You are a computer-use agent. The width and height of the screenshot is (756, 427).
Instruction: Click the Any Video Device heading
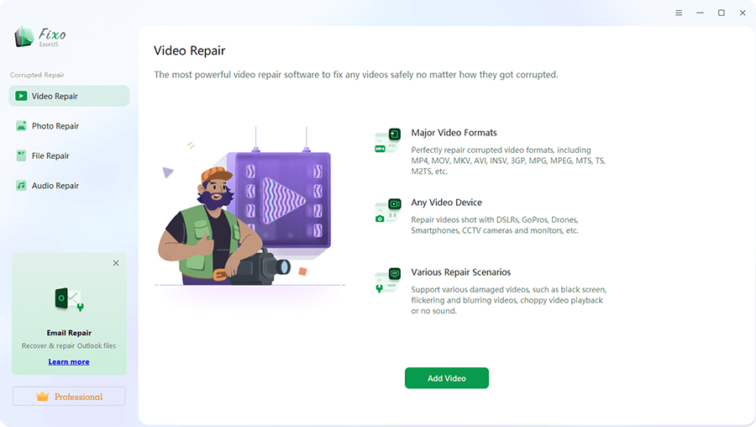[446, 203]
